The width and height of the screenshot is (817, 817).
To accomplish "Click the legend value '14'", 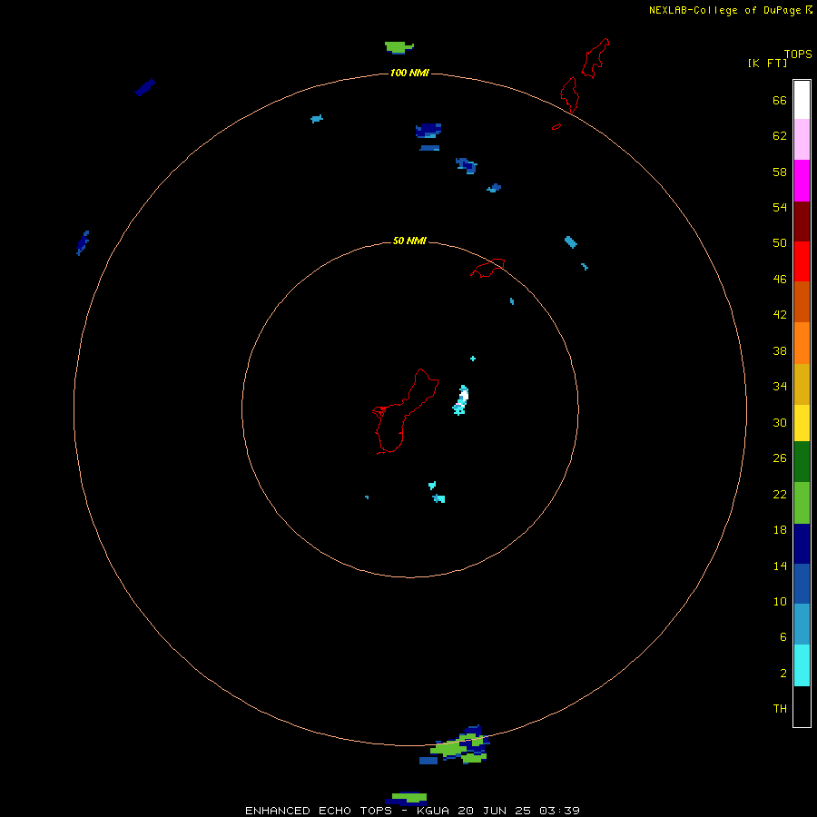I will click(x=780, y=566).
